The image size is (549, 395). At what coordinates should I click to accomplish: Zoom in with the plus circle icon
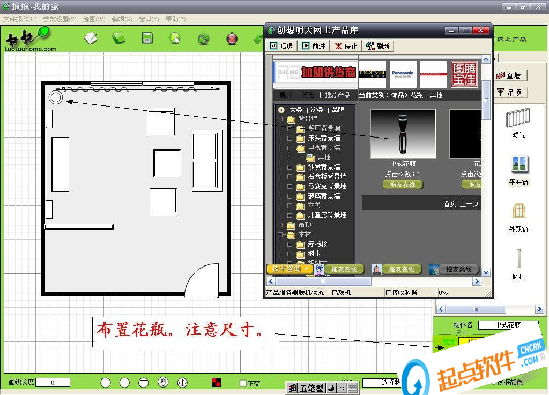pyautogui.click(x=106, y=383)
